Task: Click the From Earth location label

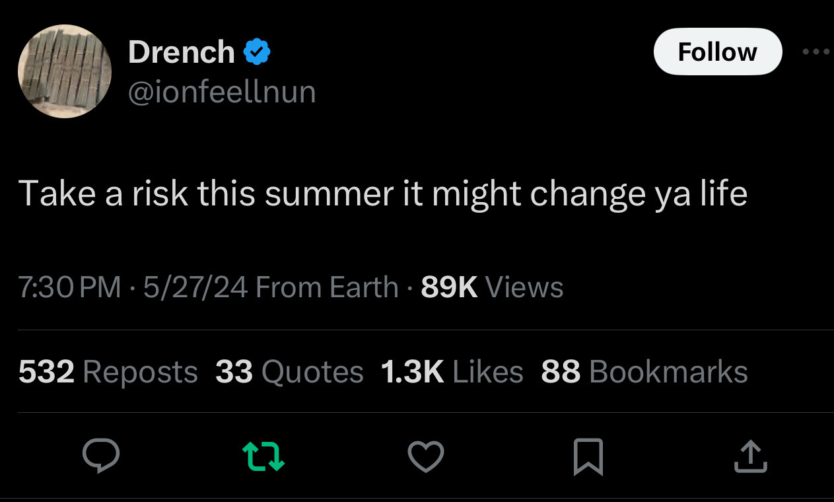Action: (x=326, y=287)
